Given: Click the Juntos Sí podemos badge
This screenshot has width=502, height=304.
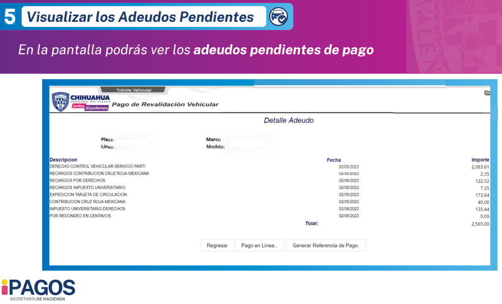Looking at the screenshot, I should [90, 107].
